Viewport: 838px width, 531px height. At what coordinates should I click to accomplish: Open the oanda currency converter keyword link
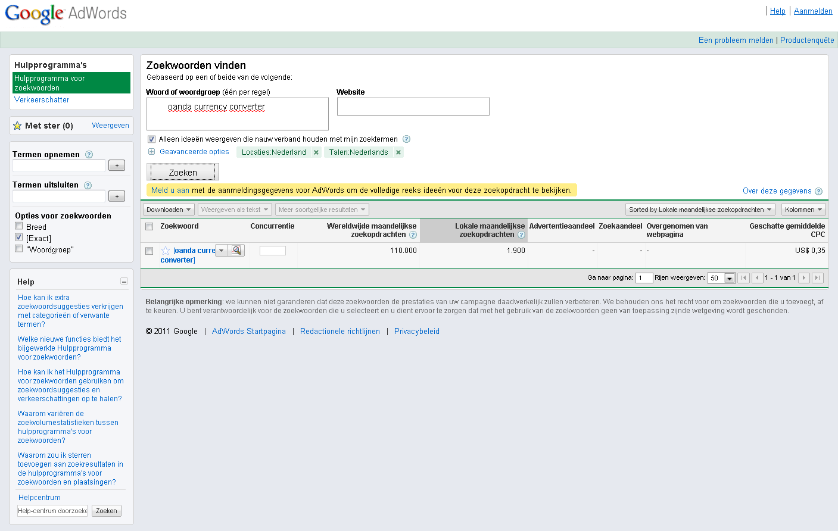[188, 255]
